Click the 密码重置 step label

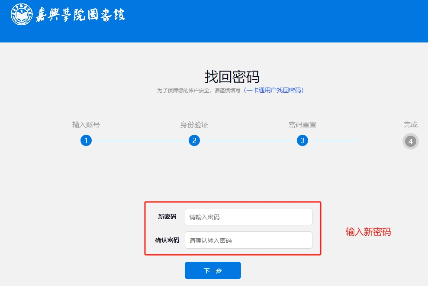[302, 125]
